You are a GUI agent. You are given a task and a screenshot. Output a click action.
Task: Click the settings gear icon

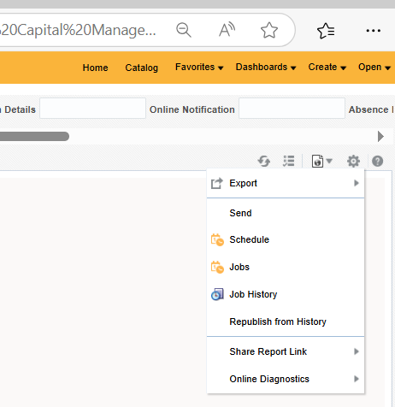353,161
